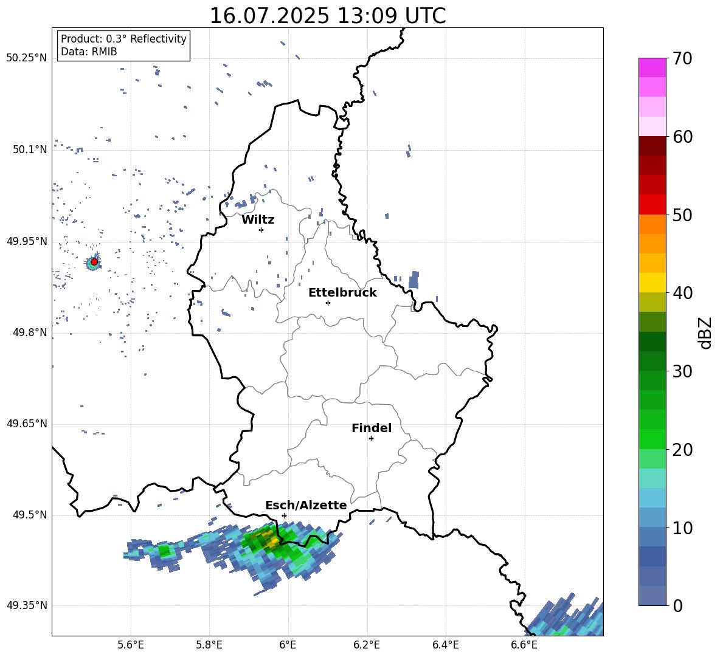Click the 49.5°N latitude label

30,515
